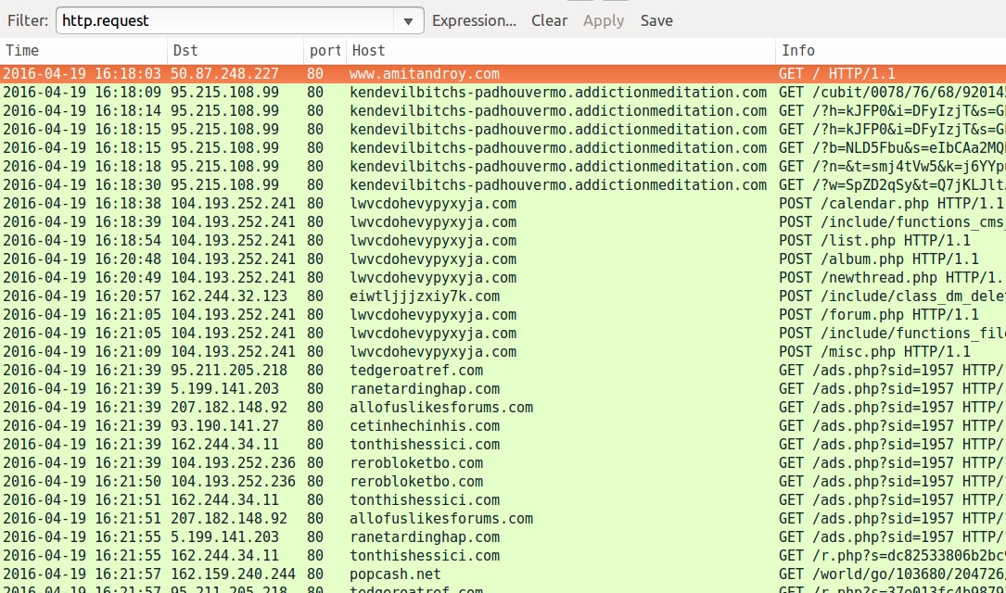
Task: Save the current filter
Action: pyautogui.click(x=656, y=20)
